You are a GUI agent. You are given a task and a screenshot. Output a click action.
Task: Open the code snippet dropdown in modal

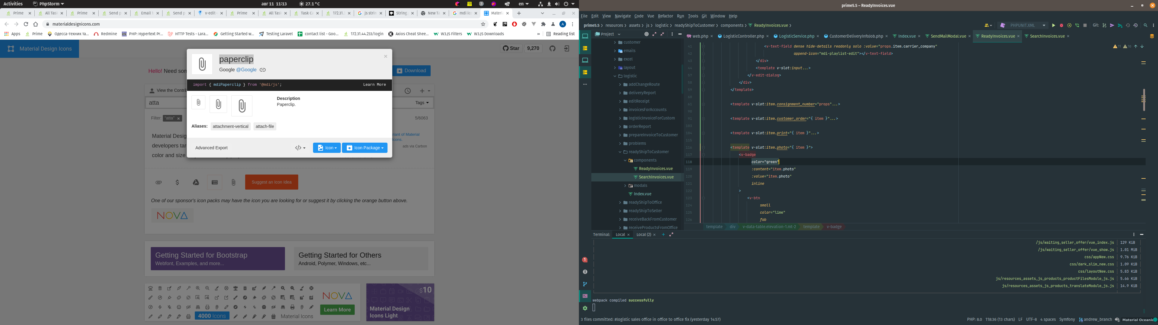click(x=300, y=148)
